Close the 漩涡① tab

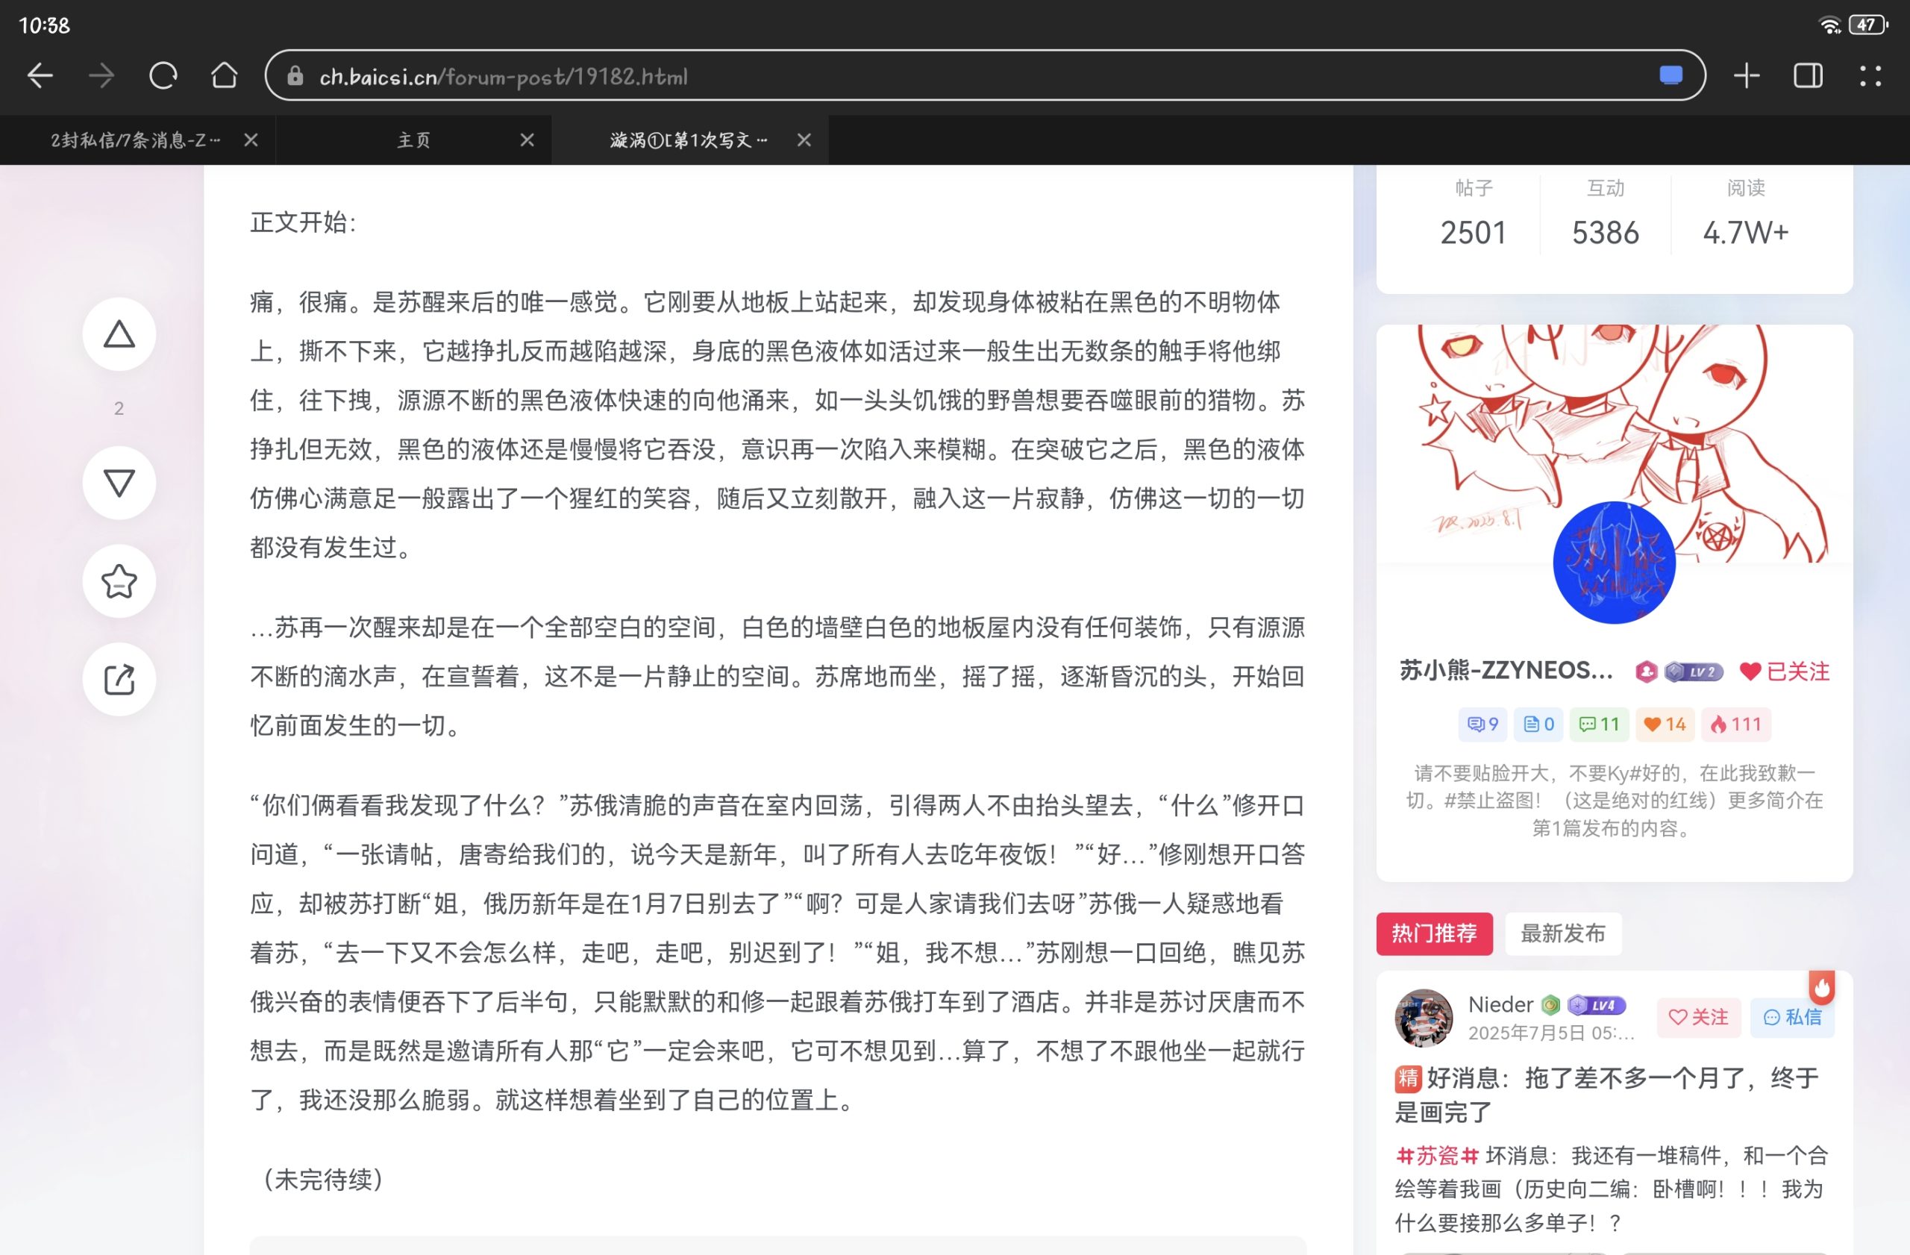click(x=804, y=140)
